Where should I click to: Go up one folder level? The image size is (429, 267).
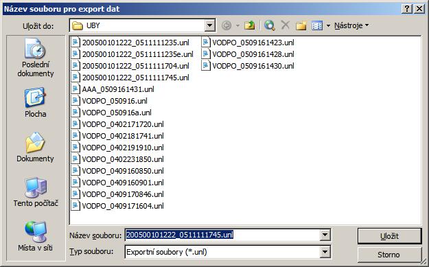250,25
